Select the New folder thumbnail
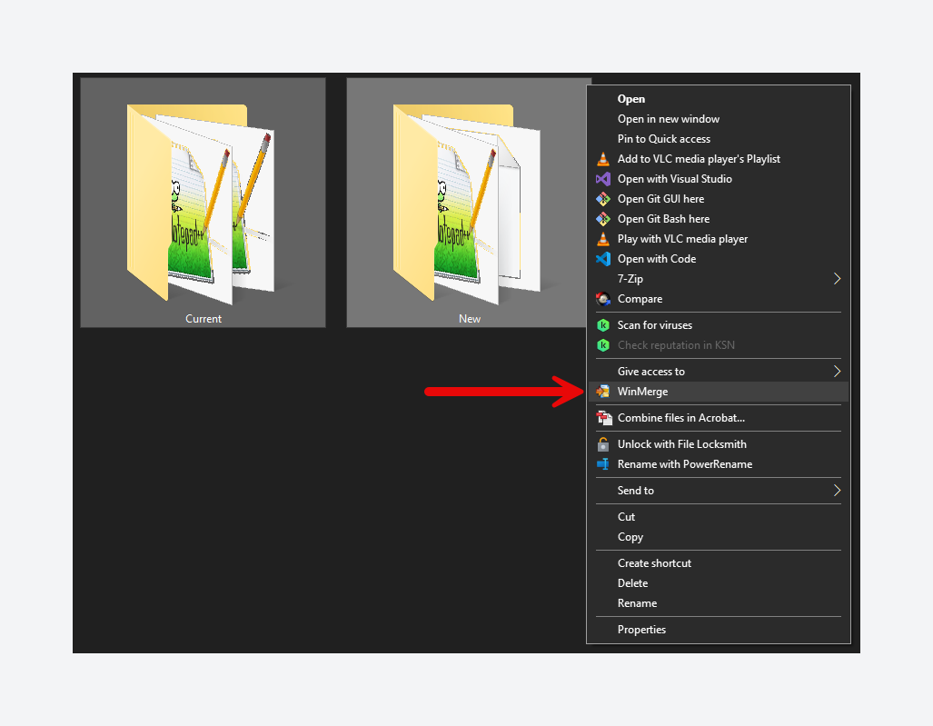 (469, 203)
